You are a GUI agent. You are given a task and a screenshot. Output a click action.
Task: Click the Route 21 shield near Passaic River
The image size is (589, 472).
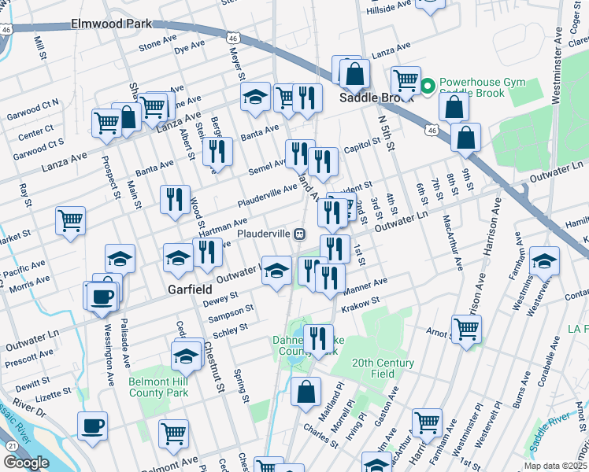pyautogui.click(x=13, y=446)
